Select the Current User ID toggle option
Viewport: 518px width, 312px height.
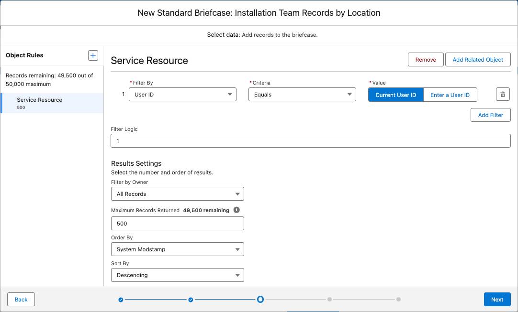click(395, 95)
